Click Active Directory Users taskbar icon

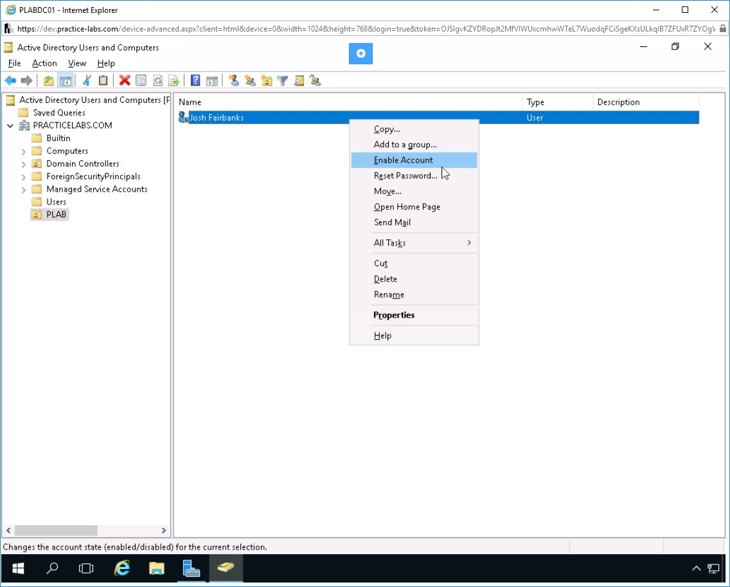226,568
